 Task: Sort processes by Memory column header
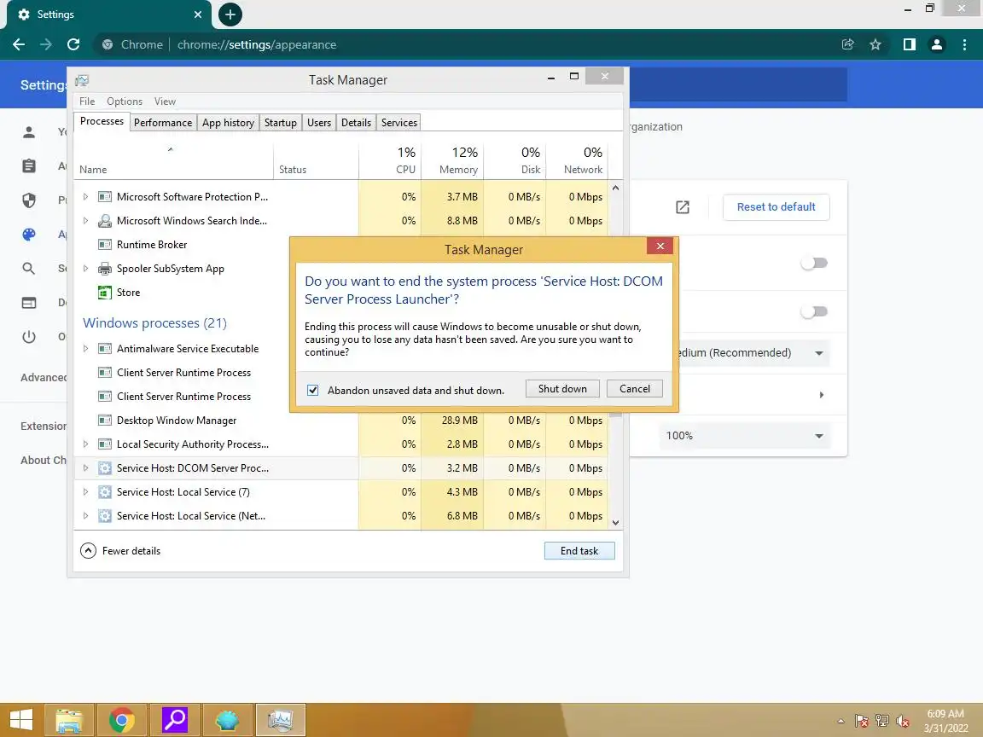point(452,160)
